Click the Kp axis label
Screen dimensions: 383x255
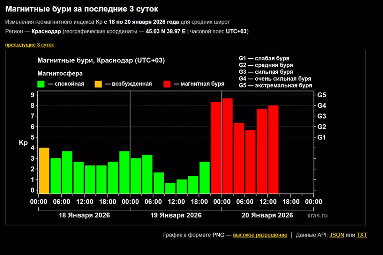[24, 143]
